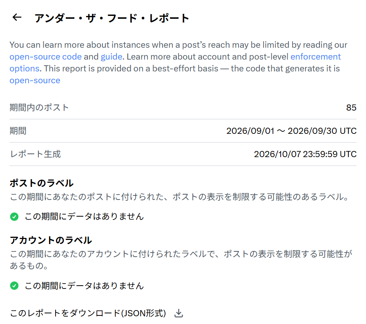Click この期間にデータはありません under ポストのラベル
The image size is (366, 324).
(x=84, y=217)
